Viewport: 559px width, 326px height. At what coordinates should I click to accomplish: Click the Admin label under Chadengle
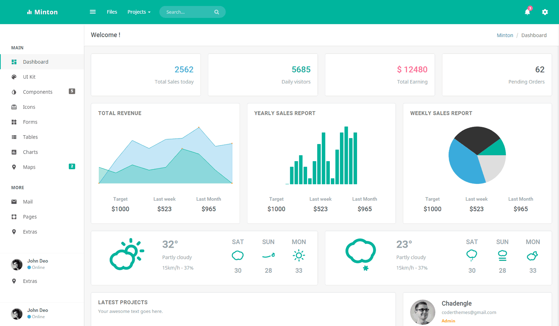click(x=448, y=321)
